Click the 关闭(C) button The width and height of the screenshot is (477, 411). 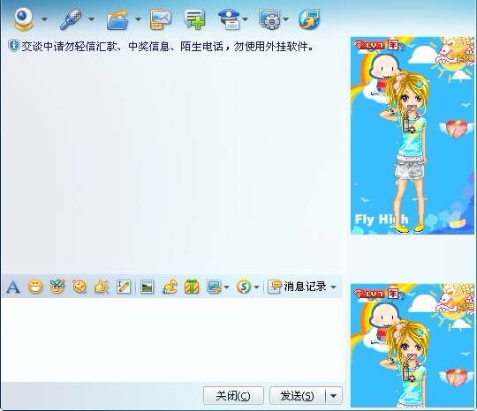click(x=233, y=395)
